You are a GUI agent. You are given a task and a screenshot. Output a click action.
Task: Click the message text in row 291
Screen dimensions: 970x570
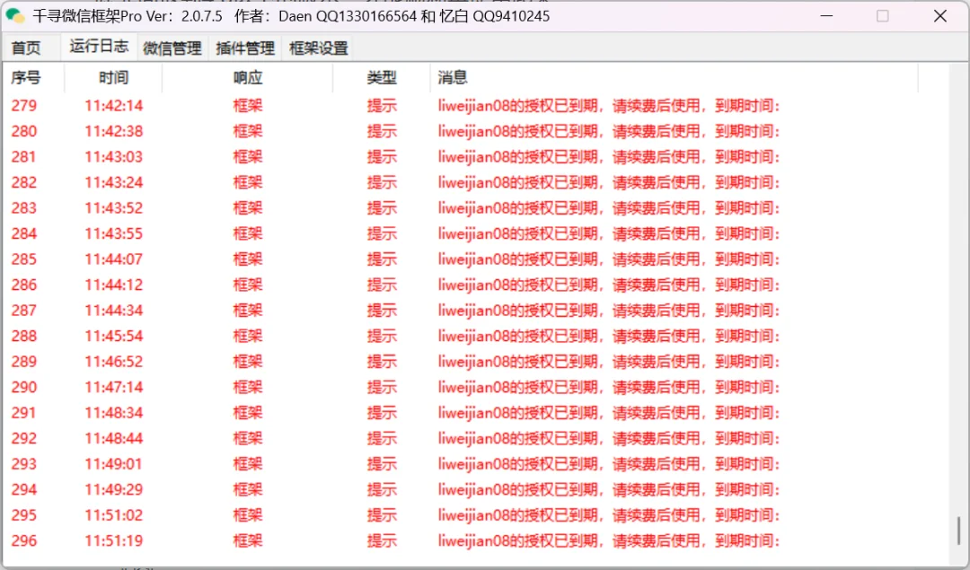[x=609, y=413]
